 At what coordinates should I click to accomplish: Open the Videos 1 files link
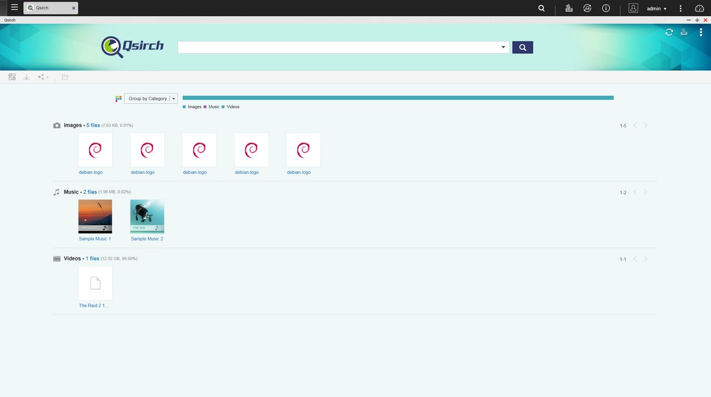tap(93, 258)
